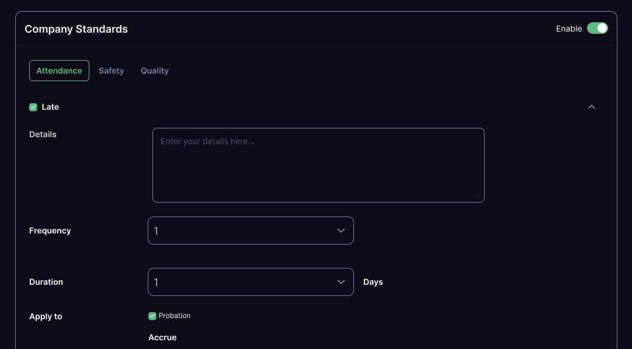Uncheck the Late checkbox

pos(33,107)
